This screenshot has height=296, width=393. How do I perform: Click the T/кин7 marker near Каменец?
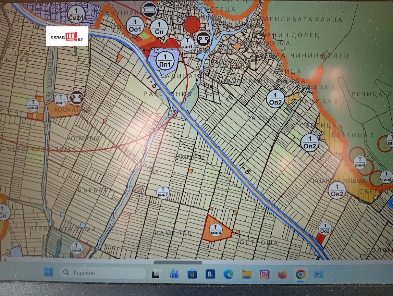coord(163,193)
